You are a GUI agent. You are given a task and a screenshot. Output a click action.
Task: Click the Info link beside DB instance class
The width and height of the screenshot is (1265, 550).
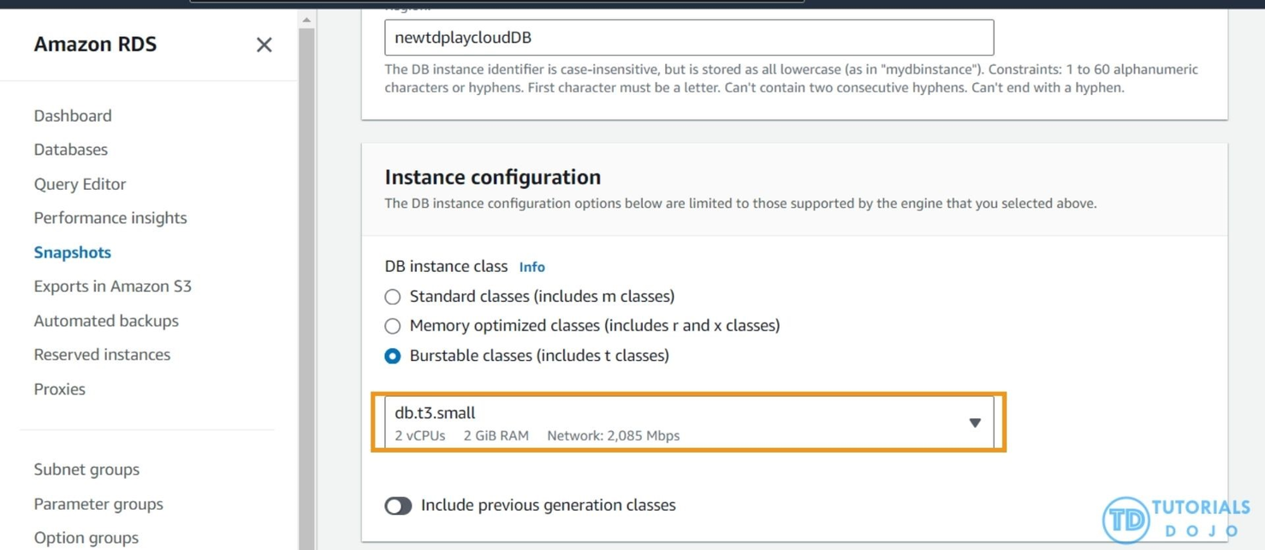coord(532,267)
